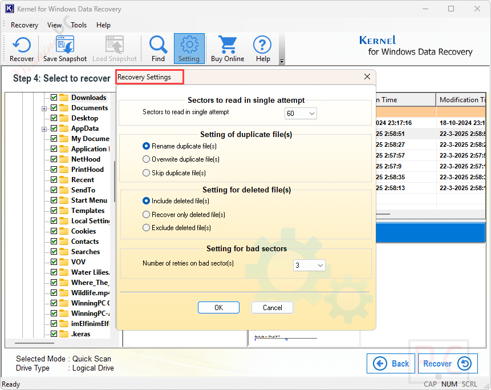Click the Desktop folder icon
The width and height of the screenshot is (491, 390).
64,118
